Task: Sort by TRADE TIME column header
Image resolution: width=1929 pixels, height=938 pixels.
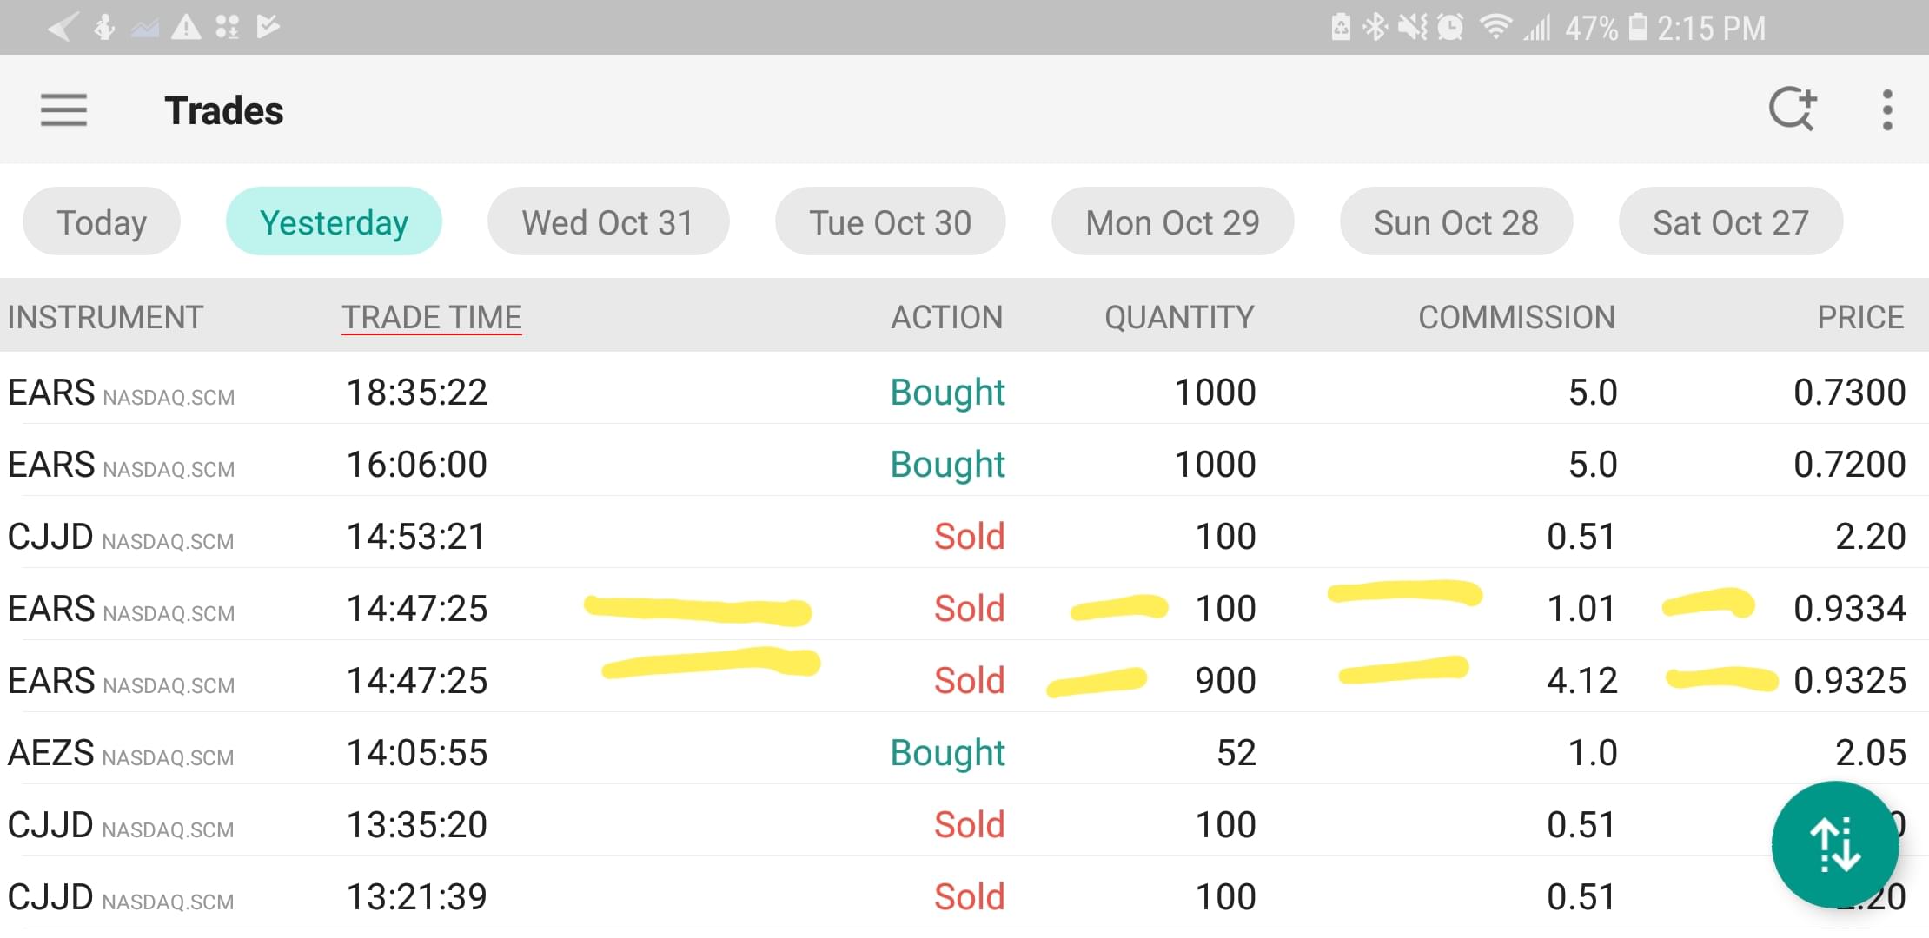Action: coord(431,317)
